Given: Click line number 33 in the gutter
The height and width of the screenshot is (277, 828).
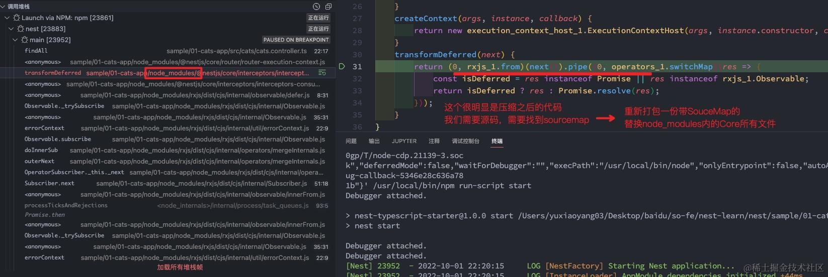Looking at the screenshot, I should (x=357, y=91).
